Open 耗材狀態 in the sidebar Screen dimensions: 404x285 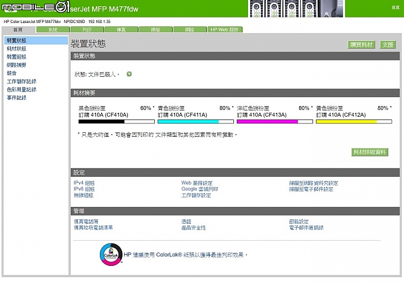pos(16,49)
